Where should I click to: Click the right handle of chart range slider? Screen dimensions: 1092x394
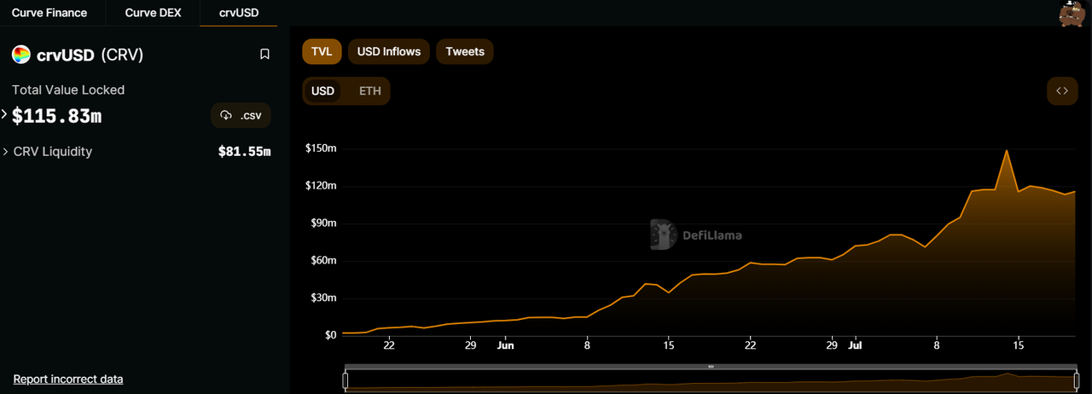point(1077,380)
